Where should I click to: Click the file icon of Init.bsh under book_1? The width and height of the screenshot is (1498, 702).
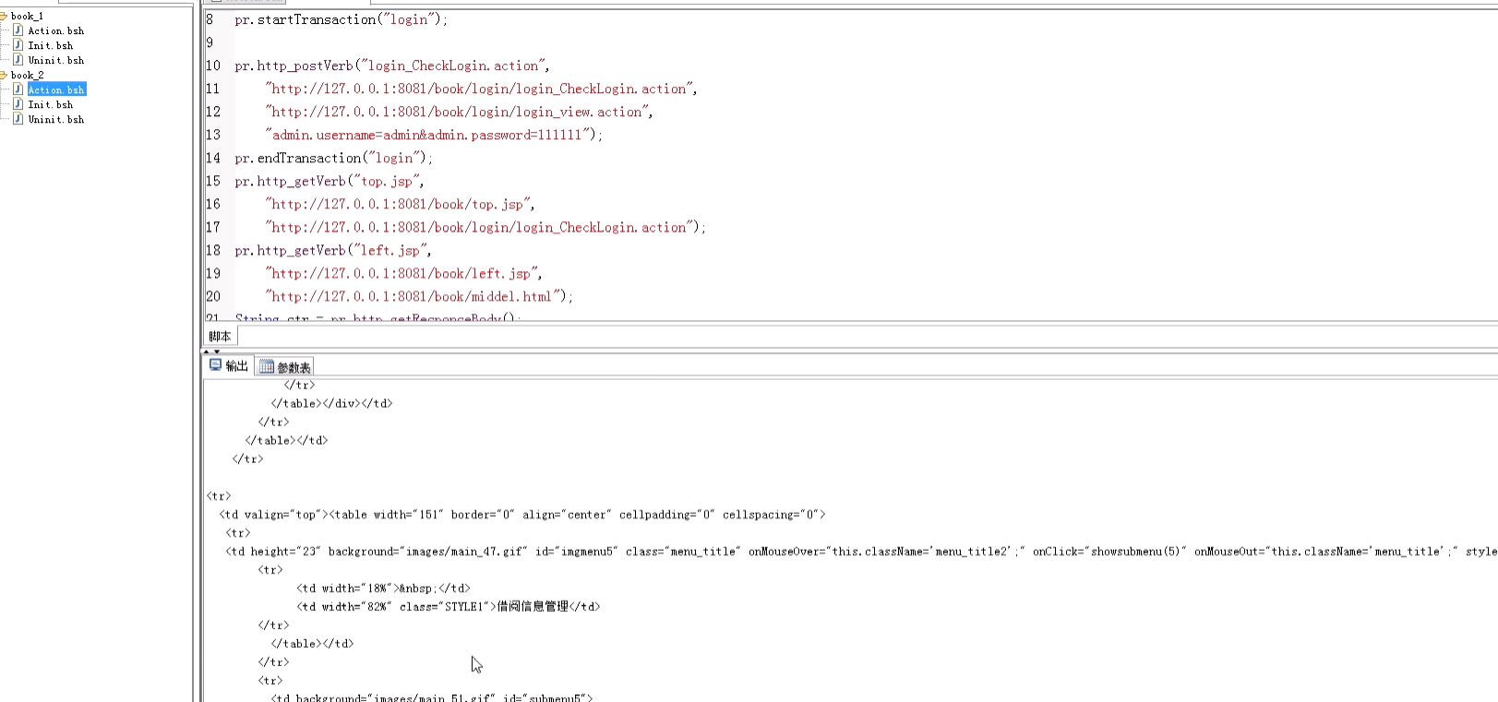pos(18,45)
